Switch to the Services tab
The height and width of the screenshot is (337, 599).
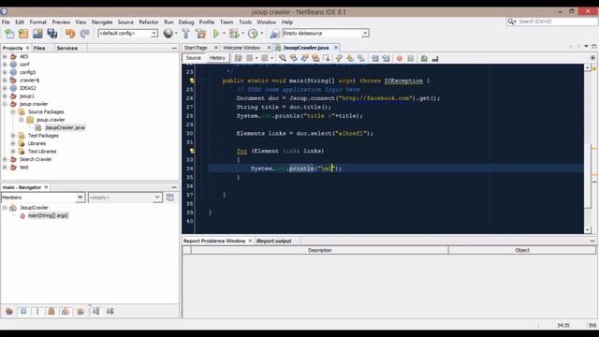click(x=66, y=48)
